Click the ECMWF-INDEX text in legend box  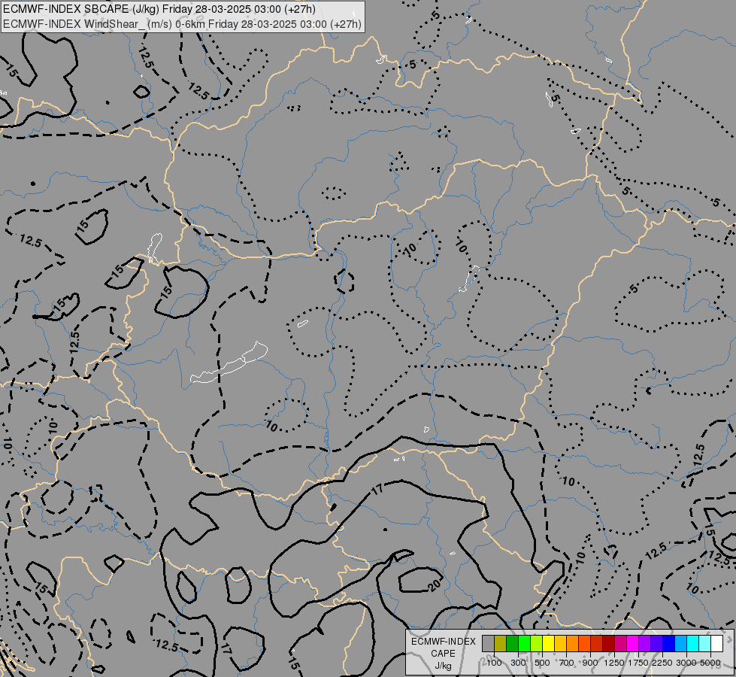443,642
